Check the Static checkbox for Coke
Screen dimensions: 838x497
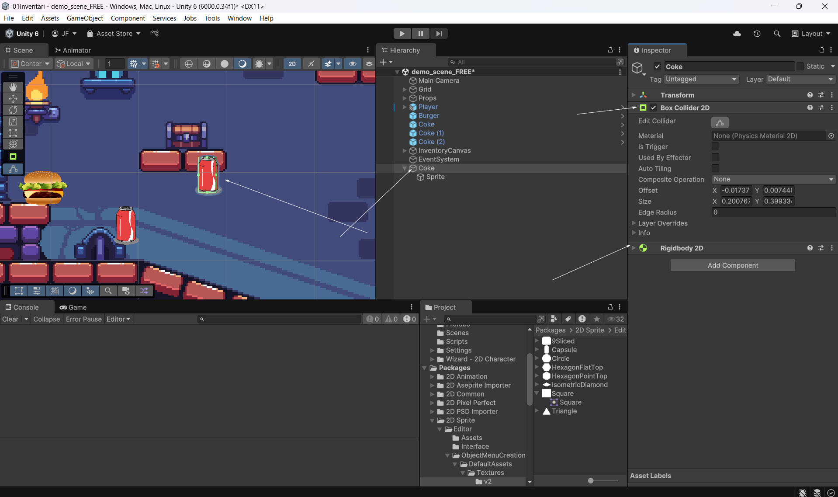coord(800,66)
